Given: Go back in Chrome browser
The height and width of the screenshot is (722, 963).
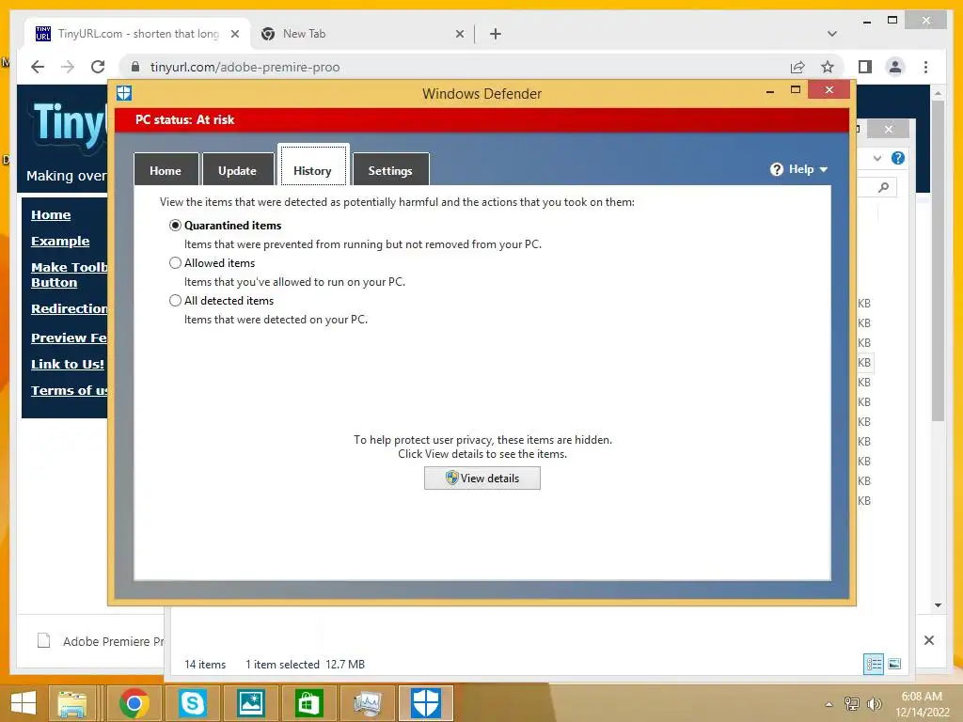Looking at the screenshot, I should tap(38, 67).
